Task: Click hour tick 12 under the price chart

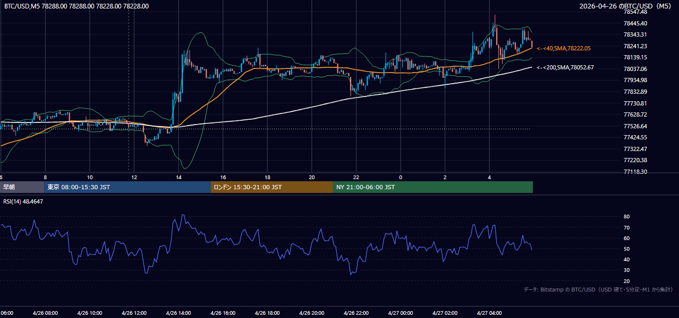Action: tap(134, 177)
